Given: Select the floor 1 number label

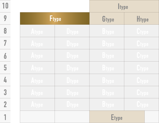Looking at the screenshot, I should [5, 117].
